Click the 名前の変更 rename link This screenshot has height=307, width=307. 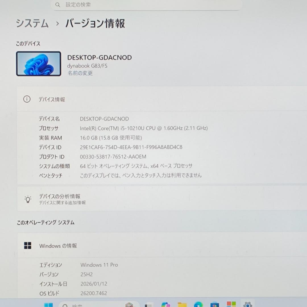(80, 73)
